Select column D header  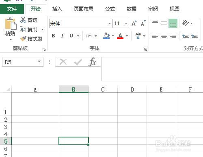click(x=132, y=89)
